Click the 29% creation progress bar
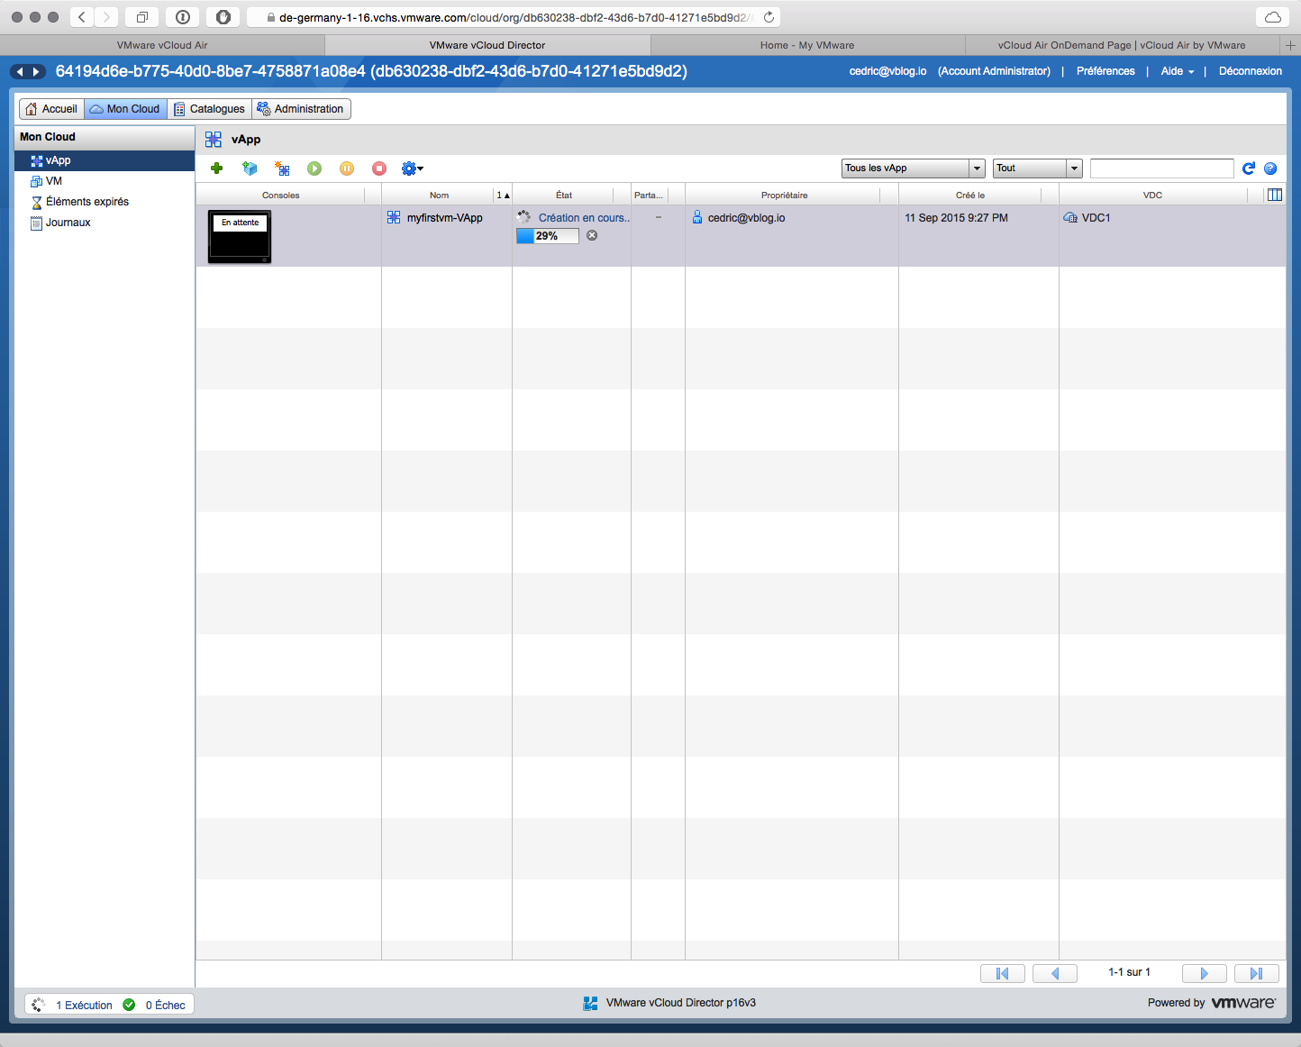This screenshot has width=1301, height=1047. coord(547,236)
